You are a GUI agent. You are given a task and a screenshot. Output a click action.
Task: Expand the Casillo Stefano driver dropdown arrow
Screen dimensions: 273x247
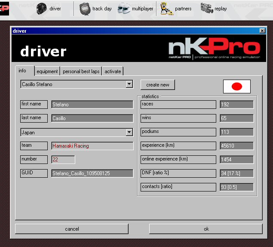(129, 84)
